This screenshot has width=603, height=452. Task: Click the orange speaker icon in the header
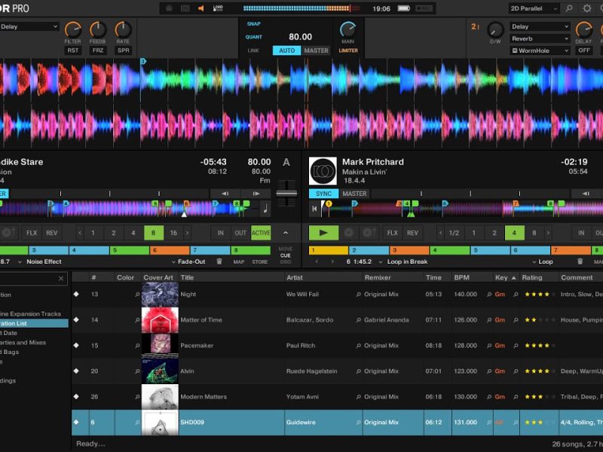point(201,8)
